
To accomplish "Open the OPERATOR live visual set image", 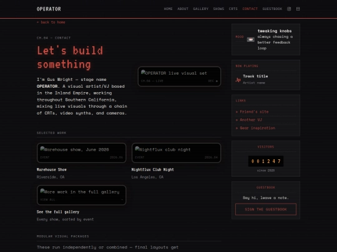I will [x=179, y=77].
